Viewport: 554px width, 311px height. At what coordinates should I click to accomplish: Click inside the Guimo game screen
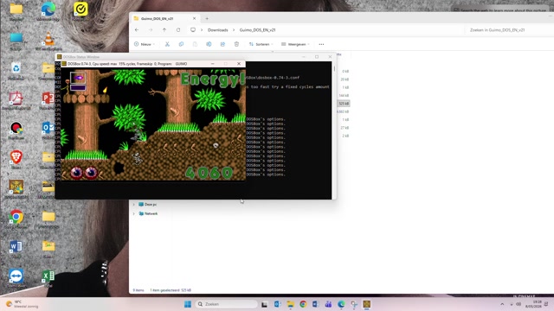click(153, 124)
